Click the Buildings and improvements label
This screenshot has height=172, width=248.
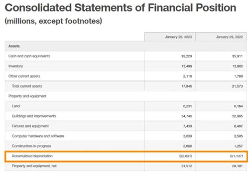pyautogui.click(x=34, y=116)
